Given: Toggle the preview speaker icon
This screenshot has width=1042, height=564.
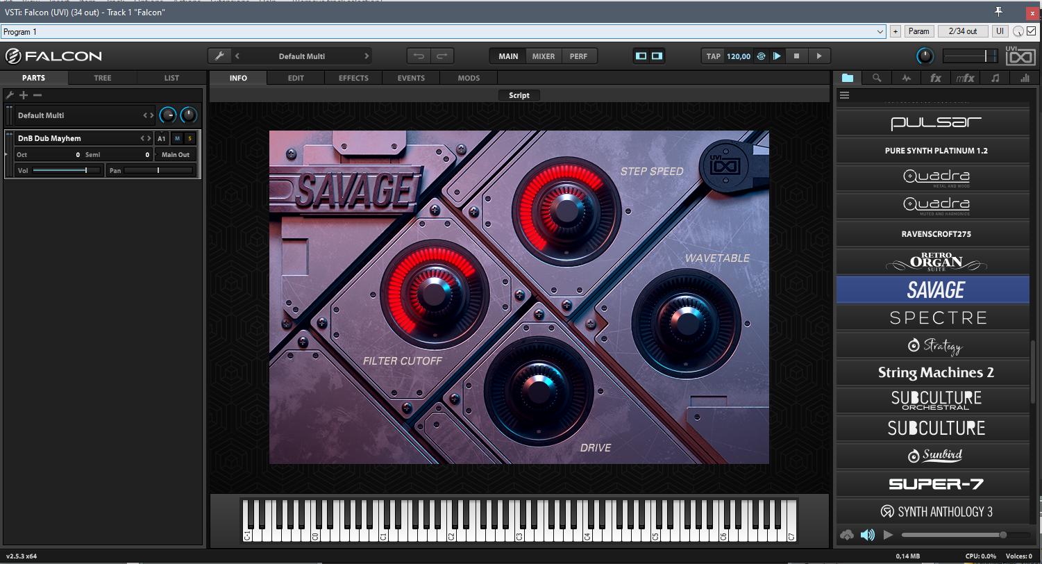Looking at the screenshot, I should 868,535.
